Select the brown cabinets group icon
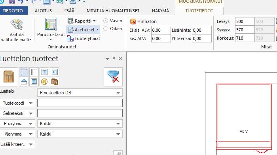This screenshot has width=277, height=155. pyautogui.click(x=55, y=82)
